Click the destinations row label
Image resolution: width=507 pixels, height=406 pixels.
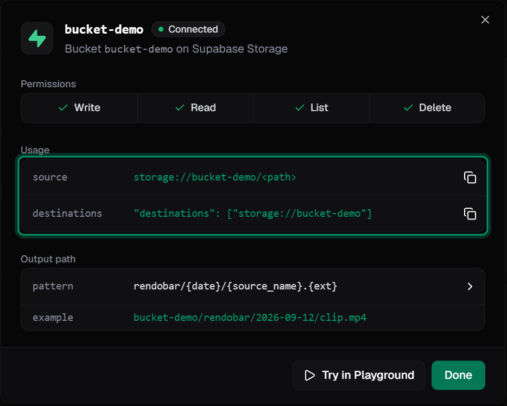click(67, 214)
